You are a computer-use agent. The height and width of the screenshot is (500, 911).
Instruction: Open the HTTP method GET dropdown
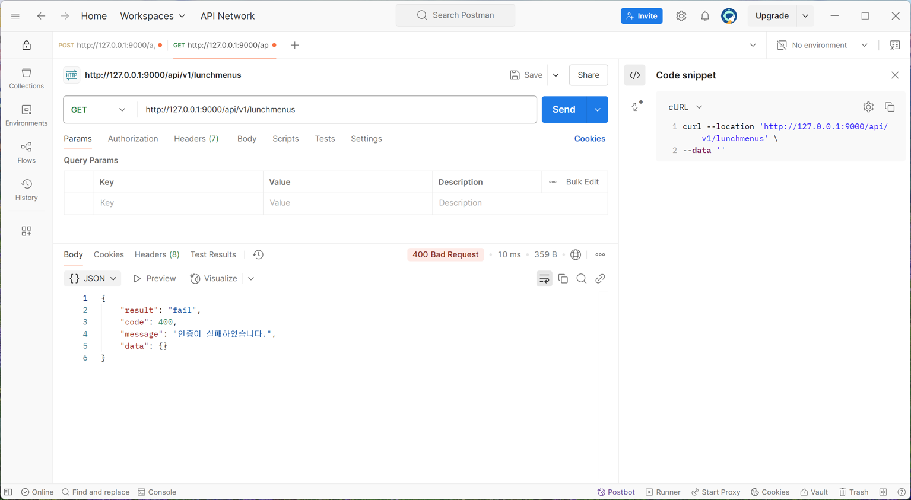coord(99,110)
